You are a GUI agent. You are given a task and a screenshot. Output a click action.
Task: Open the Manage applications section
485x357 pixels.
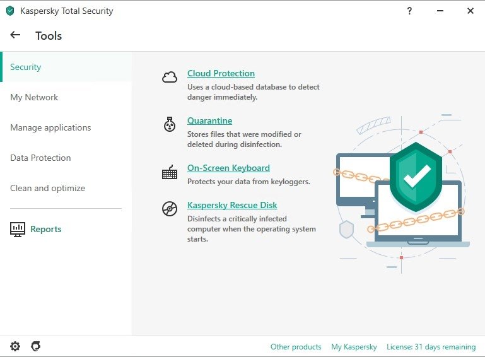point(66,127)
